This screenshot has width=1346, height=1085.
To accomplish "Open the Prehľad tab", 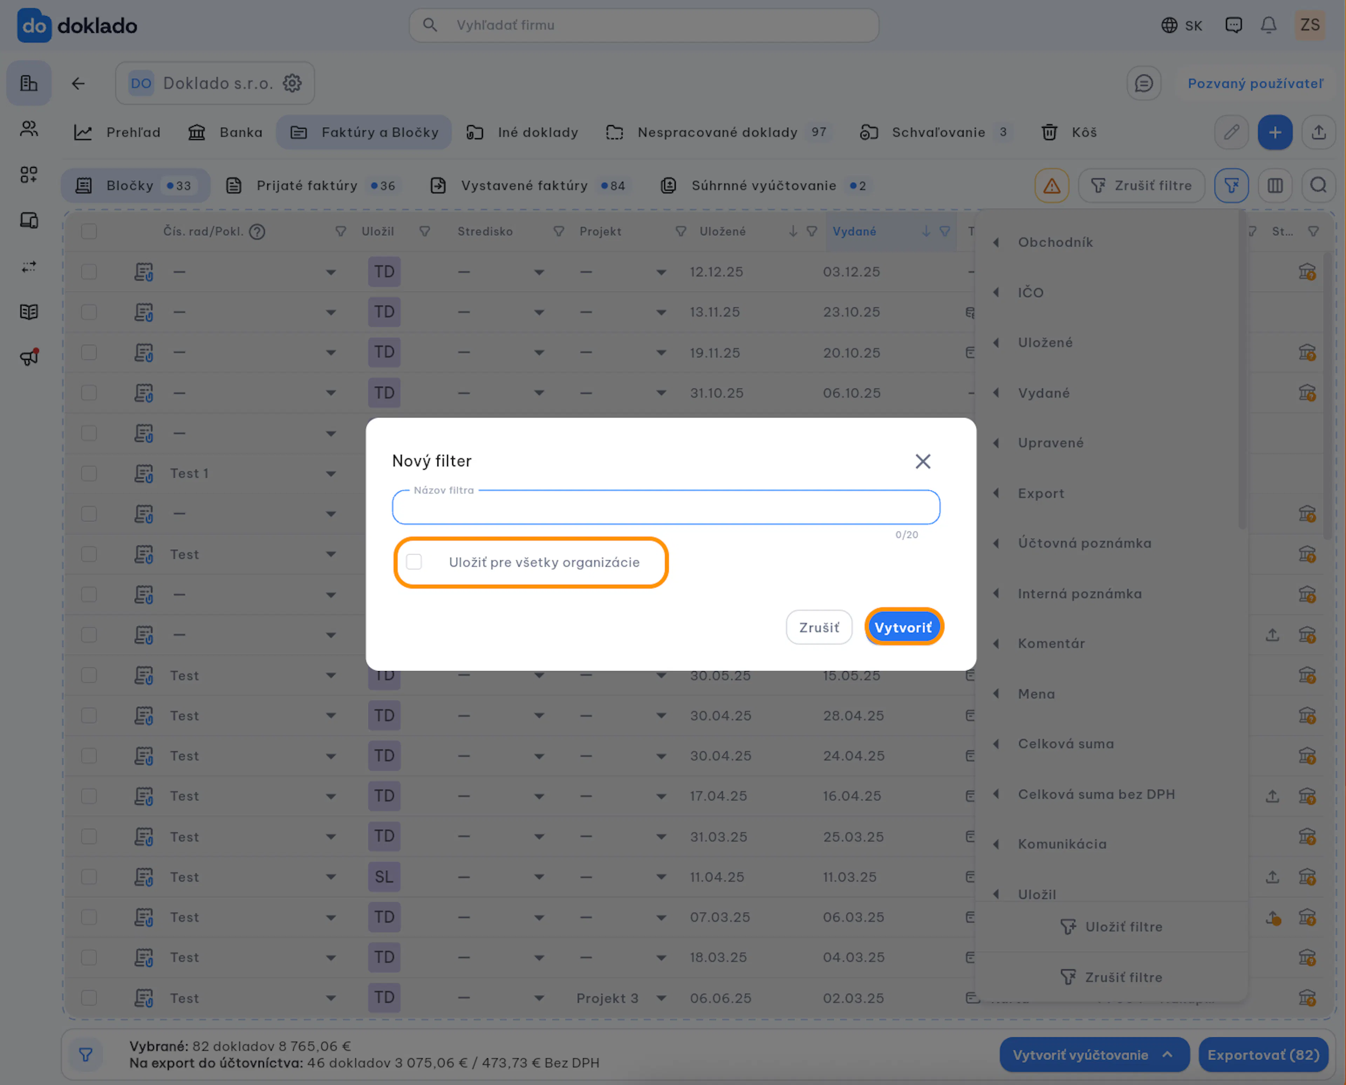I will pyautogui.click(x=117, y=132).
